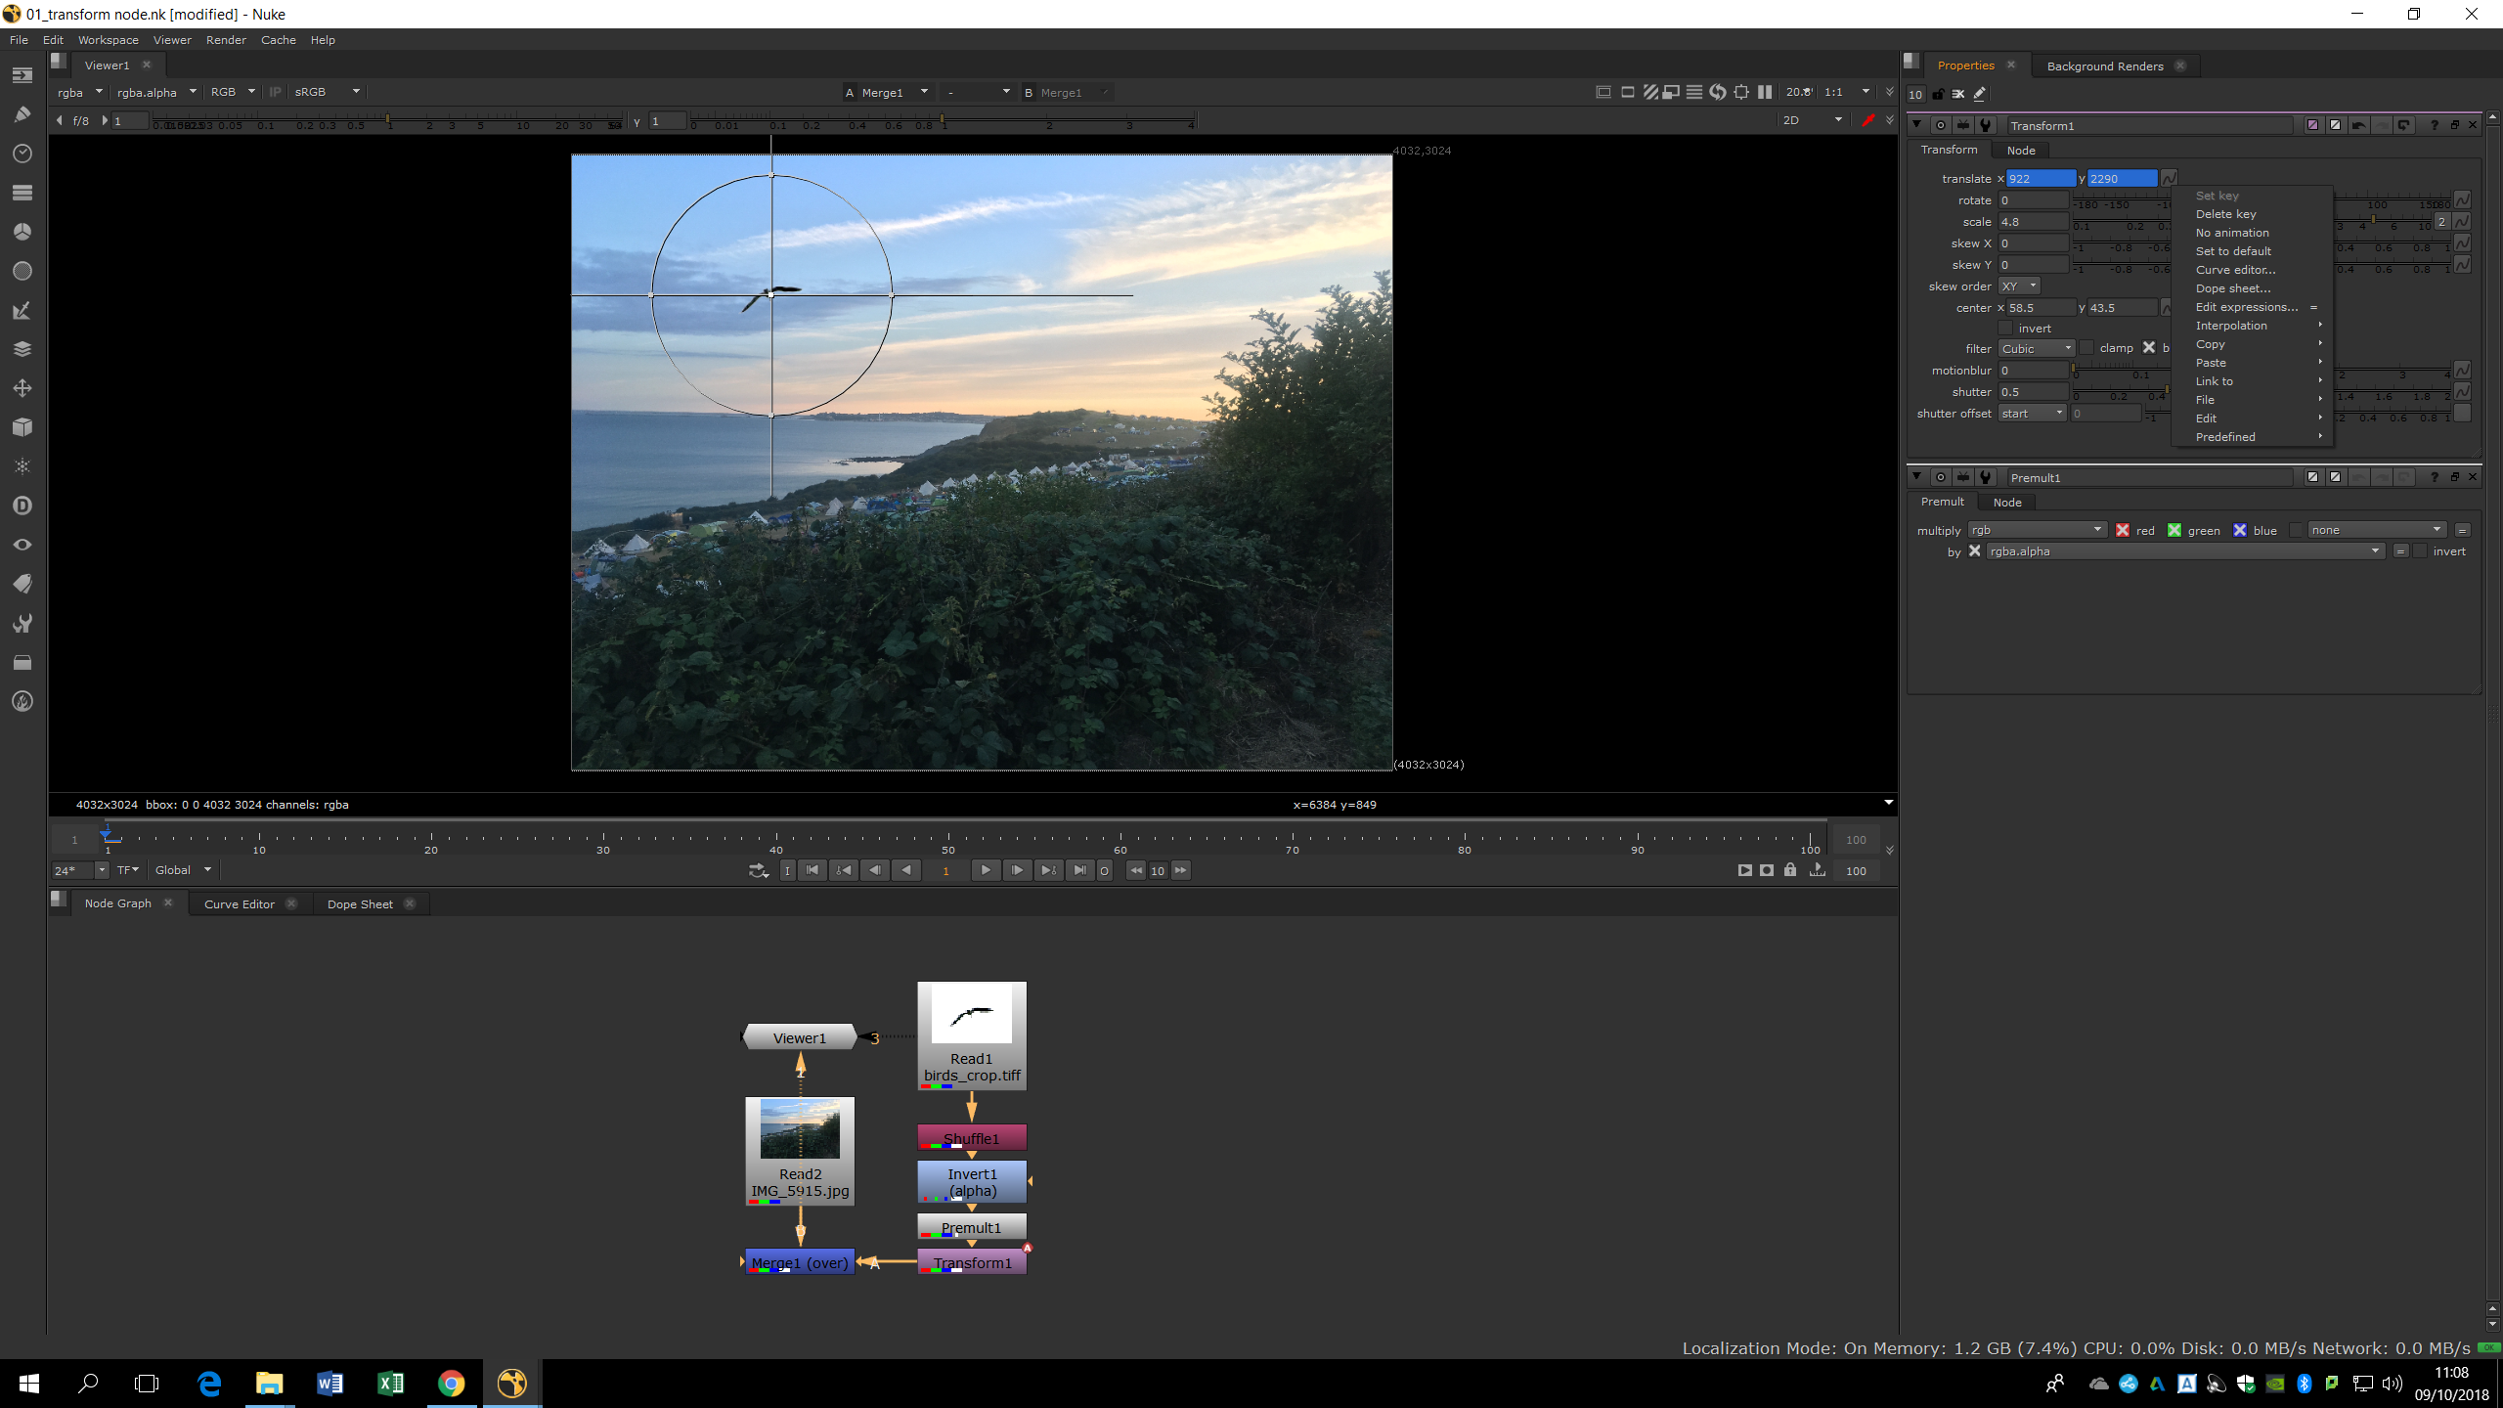Toggle the red channel checkbox in Premult1
The height and width of the screenshot is (1408, 2503).
click(x=2123, y=530)
